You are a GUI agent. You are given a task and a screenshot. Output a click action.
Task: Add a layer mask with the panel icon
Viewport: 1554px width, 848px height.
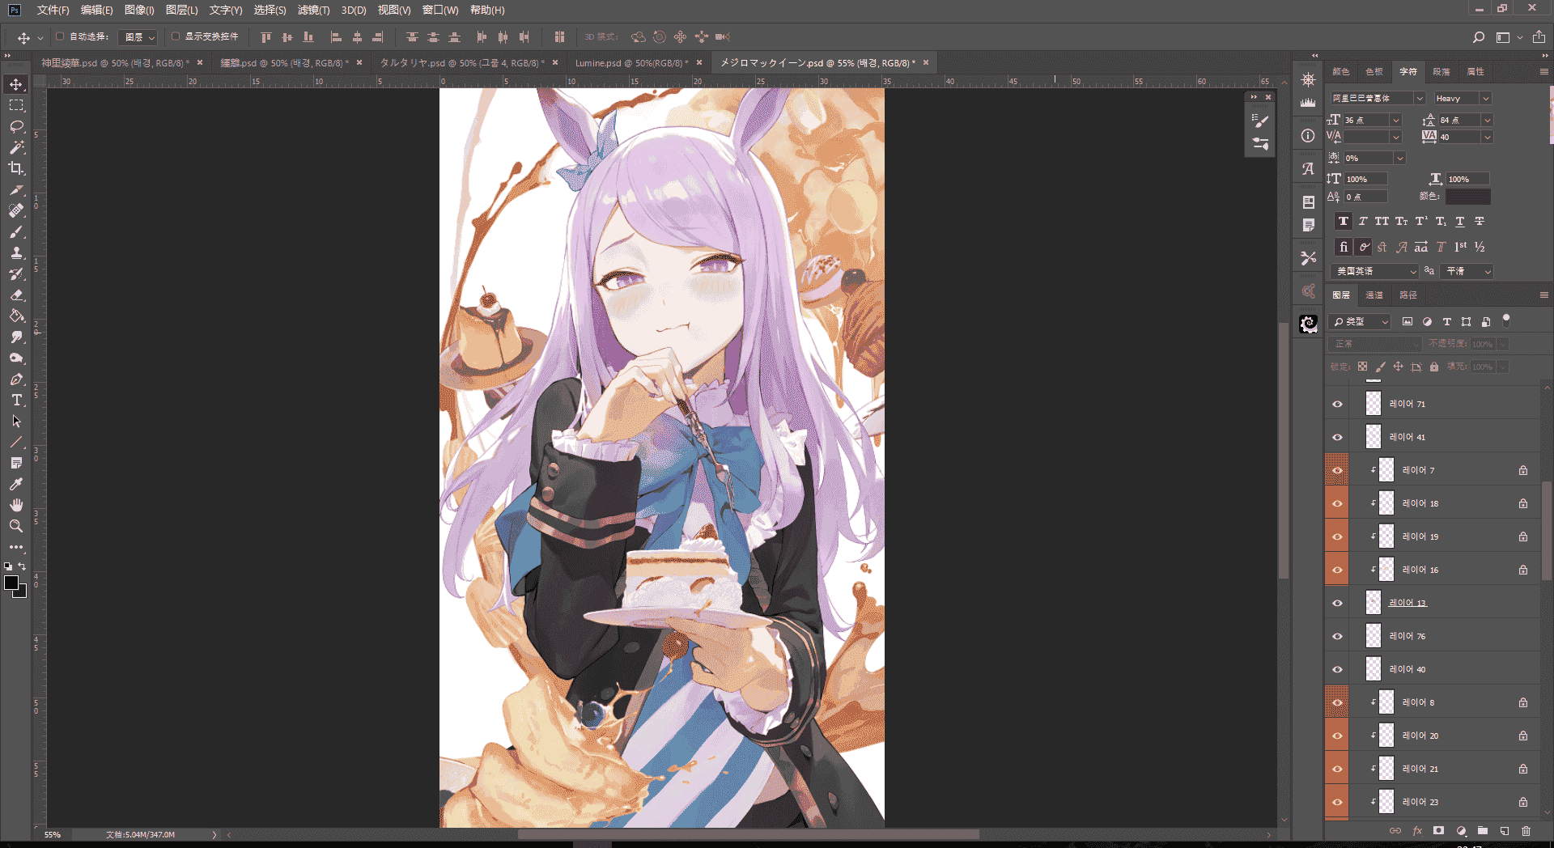(x=1438, y=830)
